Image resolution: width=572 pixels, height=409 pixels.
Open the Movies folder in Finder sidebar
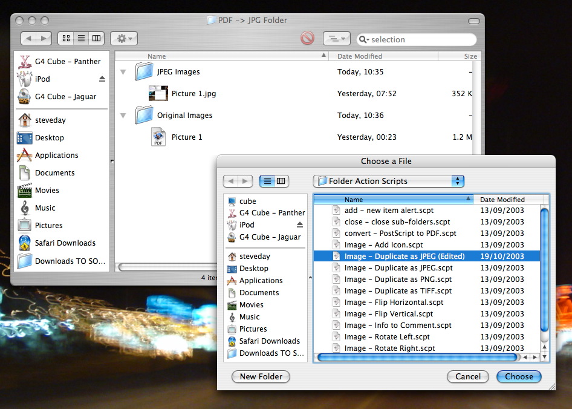[24, 191]
